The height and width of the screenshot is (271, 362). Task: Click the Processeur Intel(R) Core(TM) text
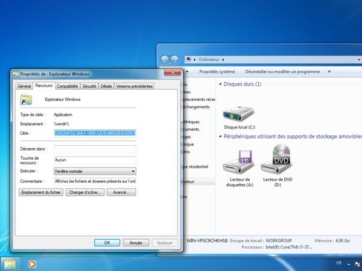(x=277, y=247)
